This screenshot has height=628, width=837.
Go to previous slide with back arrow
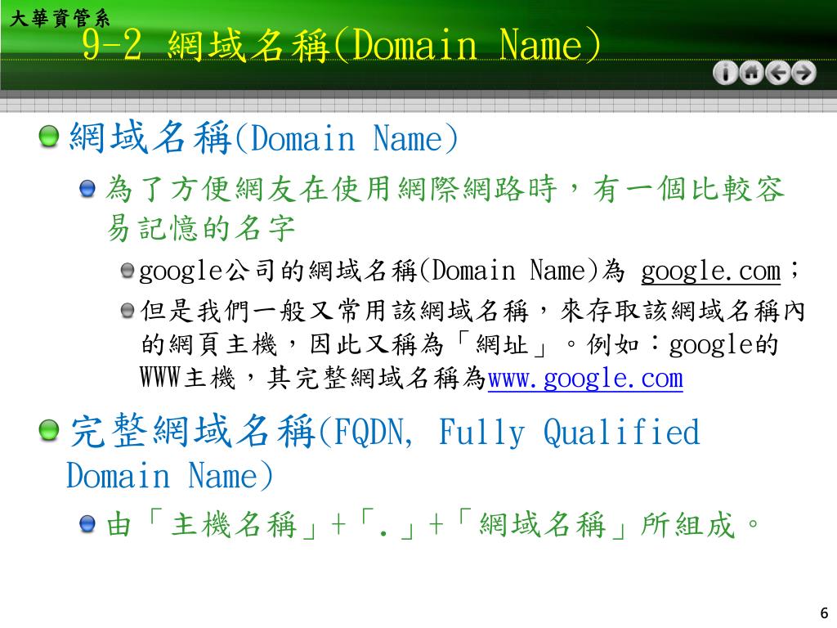(778, 73)
